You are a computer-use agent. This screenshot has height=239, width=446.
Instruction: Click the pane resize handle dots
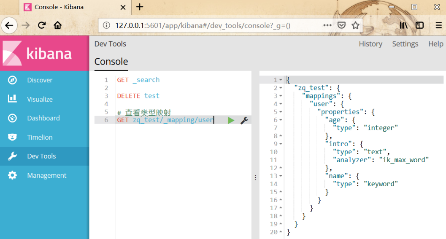tap(255, 177)
